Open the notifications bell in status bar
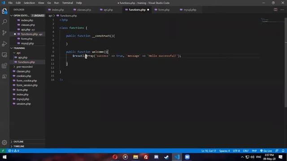 283,151
